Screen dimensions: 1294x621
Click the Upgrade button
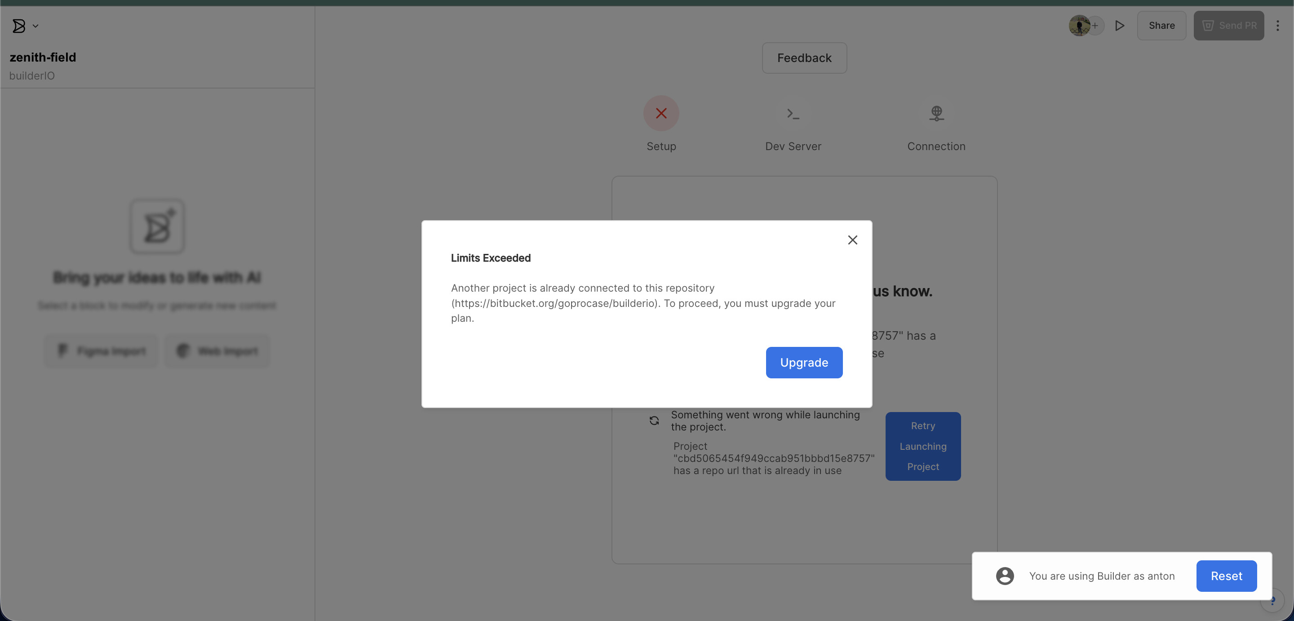(x=804, y=362)
